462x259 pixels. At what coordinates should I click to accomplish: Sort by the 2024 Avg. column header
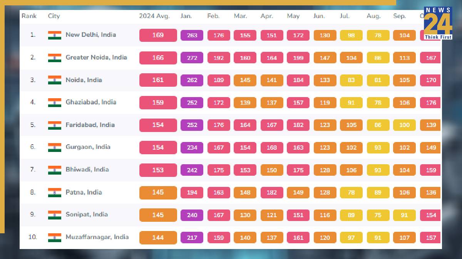point(154,16)
